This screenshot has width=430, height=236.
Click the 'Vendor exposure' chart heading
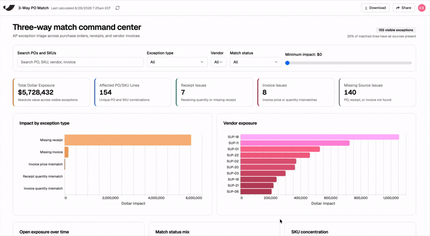click(240, 123)
